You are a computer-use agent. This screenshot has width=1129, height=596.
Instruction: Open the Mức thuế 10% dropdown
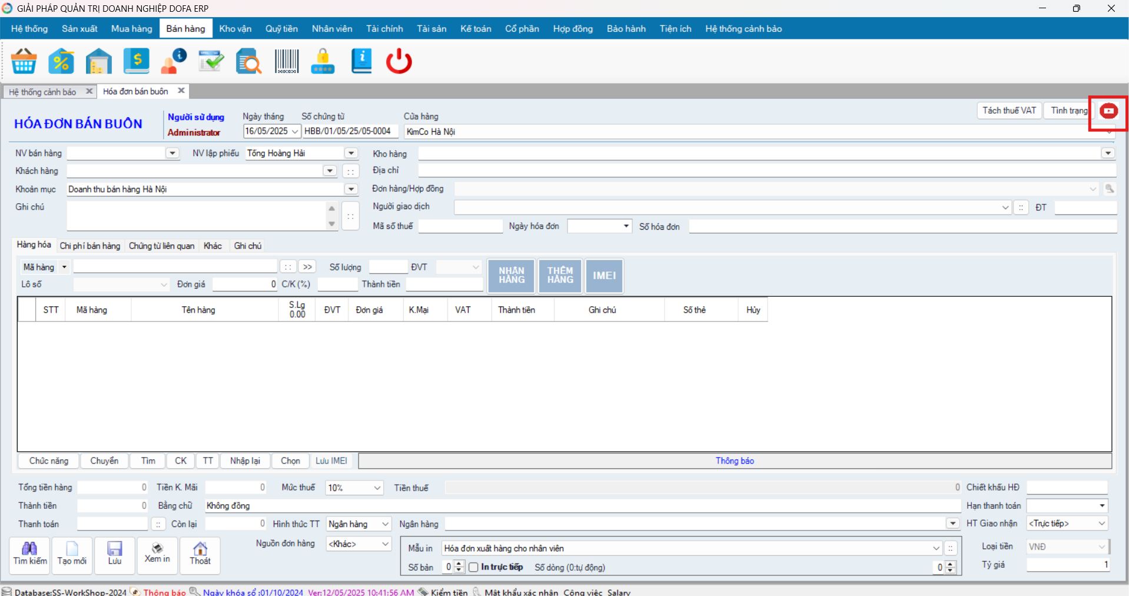pos(377,488)
